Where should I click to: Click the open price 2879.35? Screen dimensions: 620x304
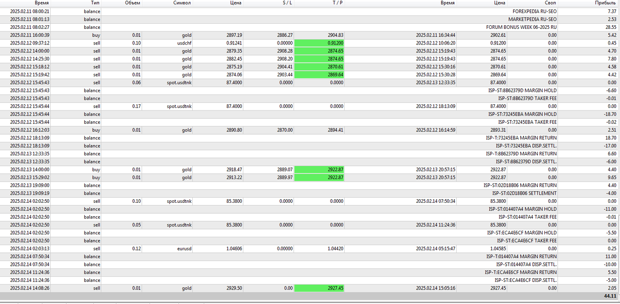[x=234, y=51]
